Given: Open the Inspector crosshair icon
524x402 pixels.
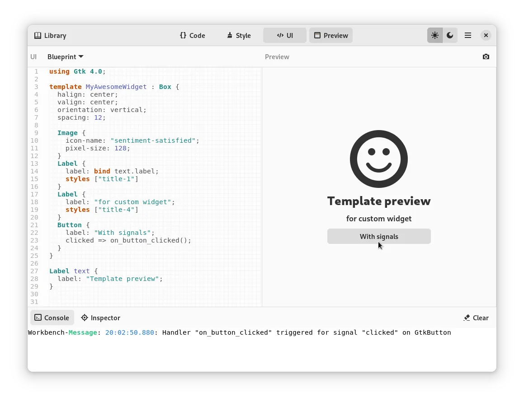Looking at the screenshot, I should click(85, 318).
